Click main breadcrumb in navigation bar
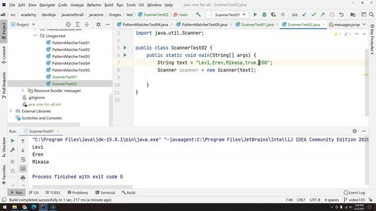The height and width of the screenshot is (211, 376). 180,15
